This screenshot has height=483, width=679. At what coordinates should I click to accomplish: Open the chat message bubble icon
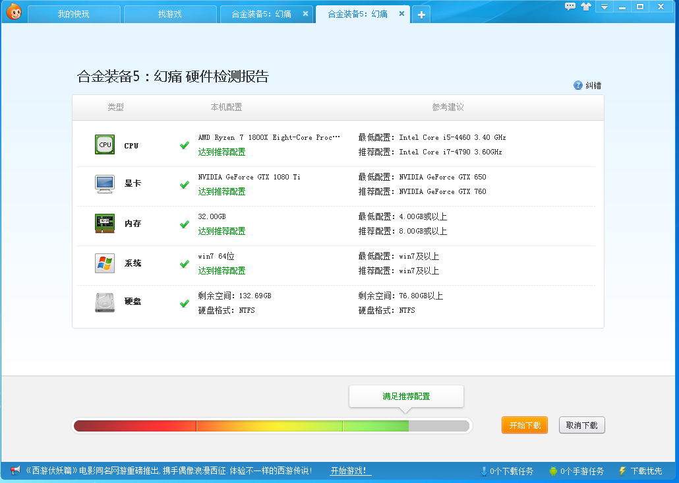(x=570, y=7)
